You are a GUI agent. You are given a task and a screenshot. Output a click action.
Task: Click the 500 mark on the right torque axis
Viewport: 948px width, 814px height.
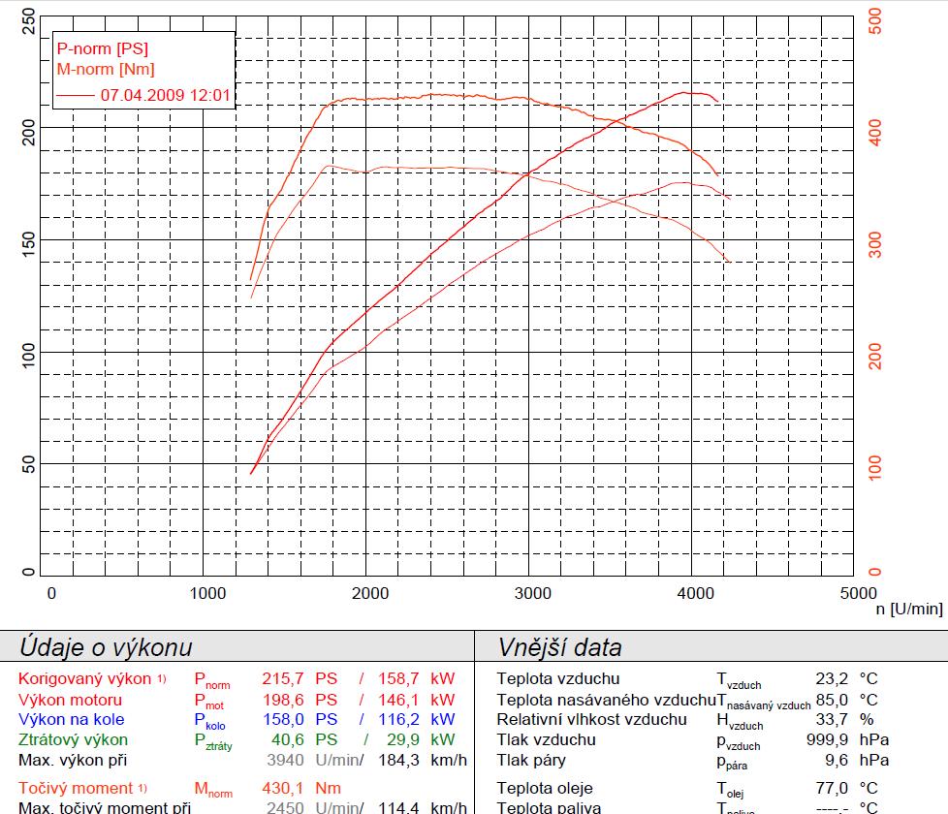(x=876, y=19)
